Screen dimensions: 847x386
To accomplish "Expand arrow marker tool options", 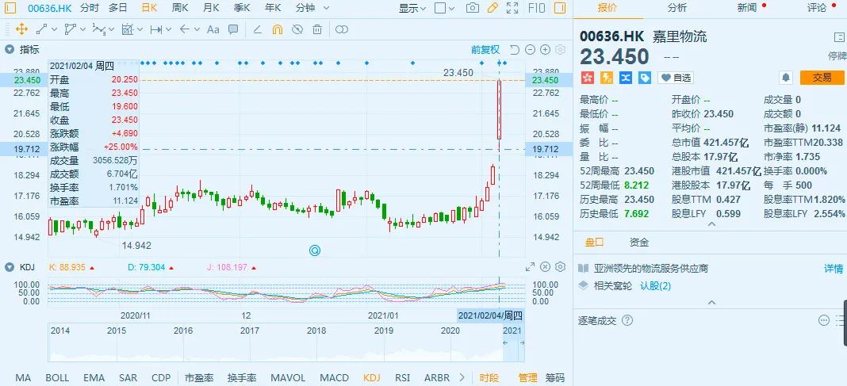I will (197, 29).
